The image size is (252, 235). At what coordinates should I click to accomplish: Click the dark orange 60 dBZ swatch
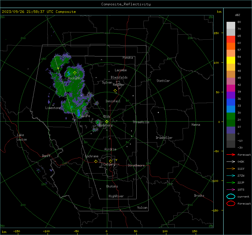pyautogui.click(x=231, y=46)
